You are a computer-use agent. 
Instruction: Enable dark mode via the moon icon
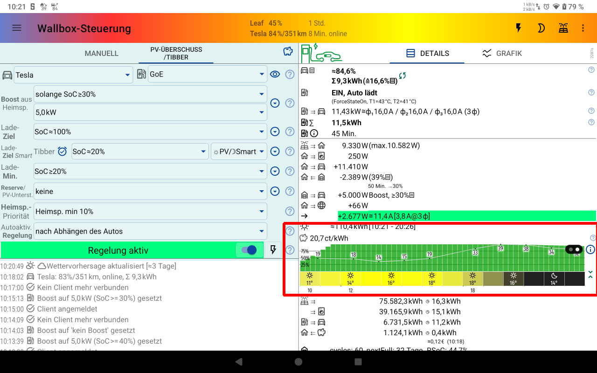(x=541, y=28)
